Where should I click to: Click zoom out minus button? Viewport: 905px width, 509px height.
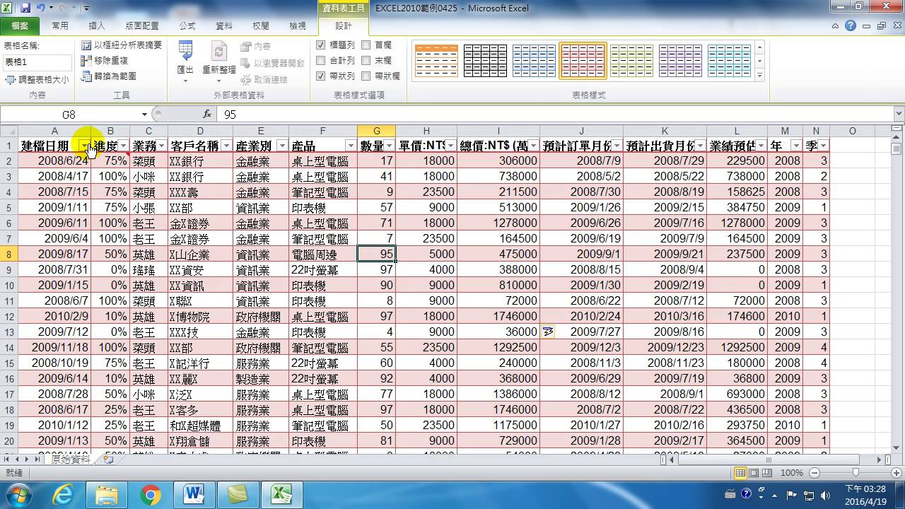point(815,472)
